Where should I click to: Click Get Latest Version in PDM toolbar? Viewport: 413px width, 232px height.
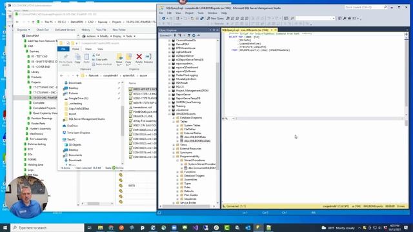65,30
